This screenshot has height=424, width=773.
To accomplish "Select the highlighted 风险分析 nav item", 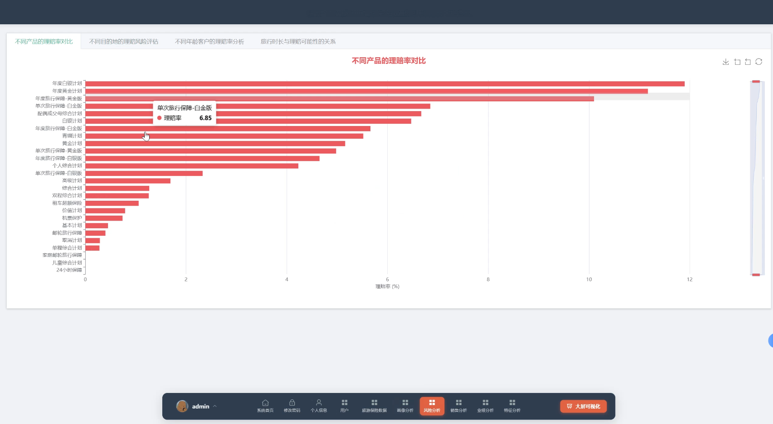I will (x=432, y=406).
